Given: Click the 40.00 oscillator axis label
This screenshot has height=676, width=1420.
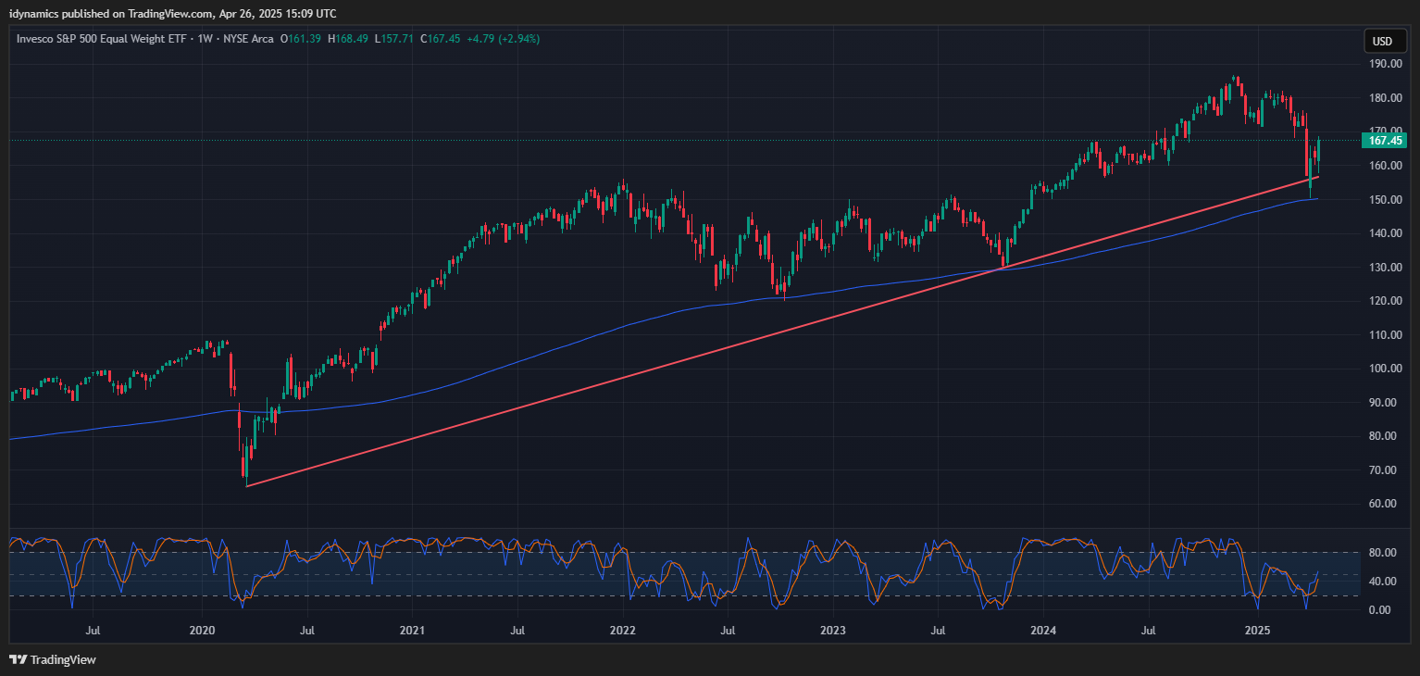Looking at the screenshot, I should coord(1385,582).
